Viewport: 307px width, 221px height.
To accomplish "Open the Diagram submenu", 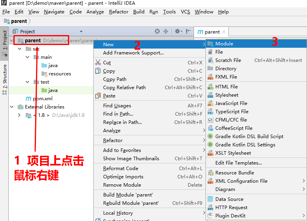I will click(x=256, y=189).
